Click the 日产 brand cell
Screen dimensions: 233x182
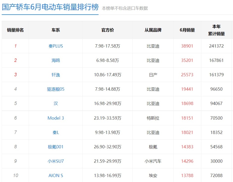153,75
